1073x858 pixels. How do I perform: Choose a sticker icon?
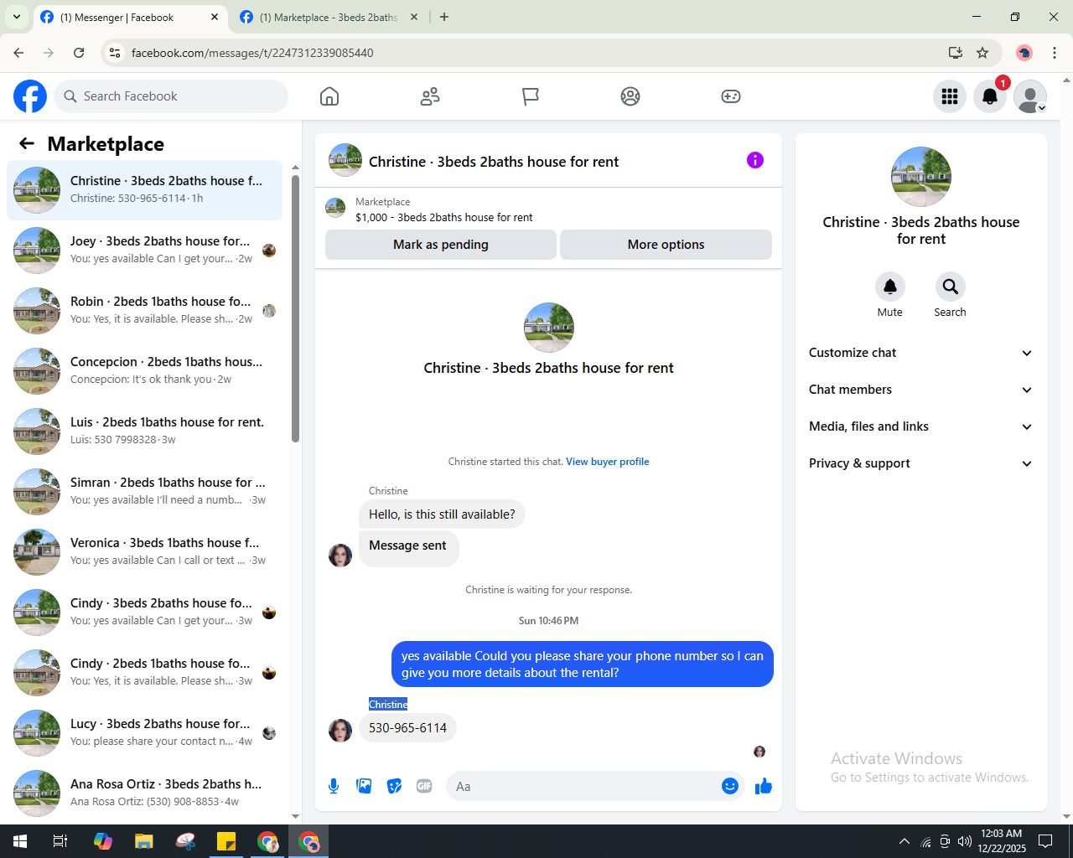[x=394, y=786]
